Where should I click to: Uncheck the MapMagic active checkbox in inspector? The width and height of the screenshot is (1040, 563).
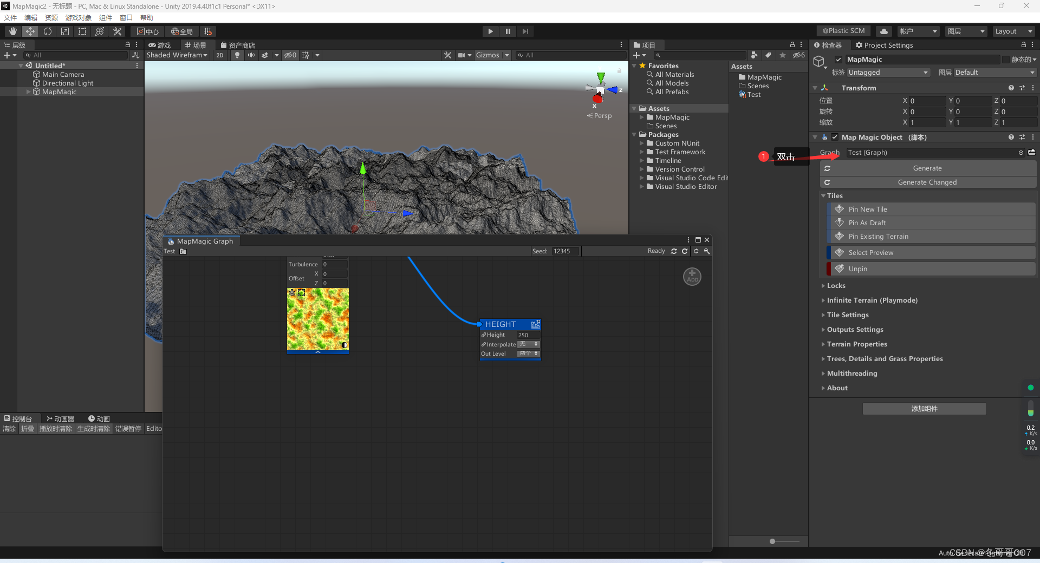click(x=838, y=59)
